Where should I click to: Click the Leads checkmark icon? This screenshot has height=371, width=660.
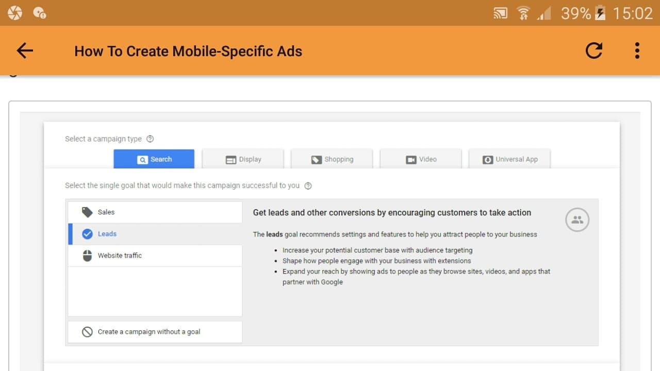pyautogui.click(x=87, y=234)
